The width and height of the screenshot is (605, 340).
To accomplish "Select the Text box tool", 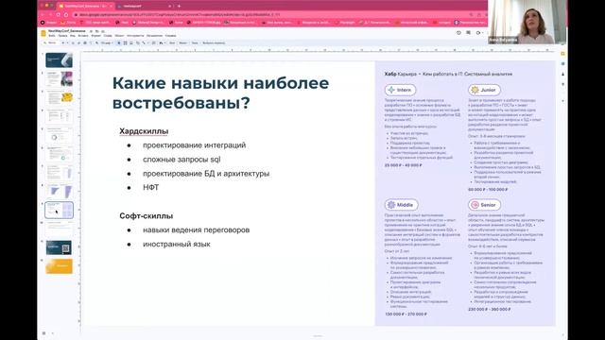I will 125,42.
